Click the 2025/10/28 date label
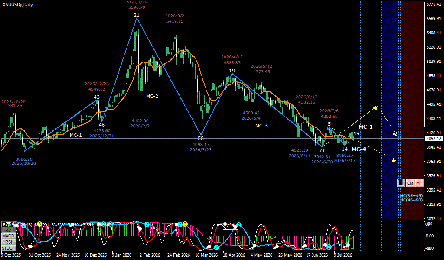 (24, 163)
